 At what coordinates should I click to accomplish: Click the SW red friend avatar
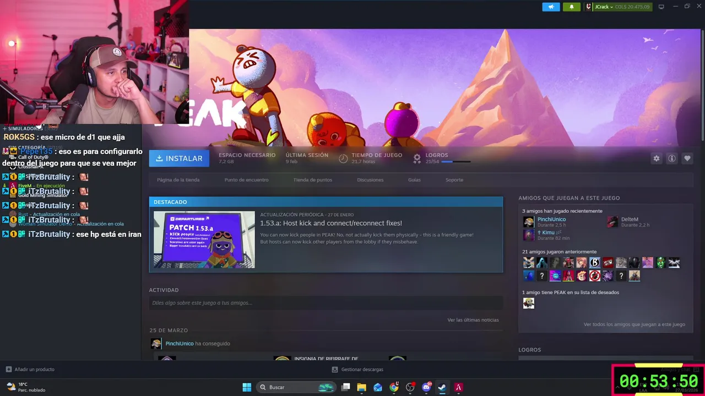pyautogui.click(x=608, y=263)
